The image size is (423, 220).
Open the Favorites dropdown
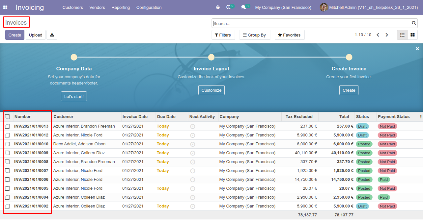(290, 35)
